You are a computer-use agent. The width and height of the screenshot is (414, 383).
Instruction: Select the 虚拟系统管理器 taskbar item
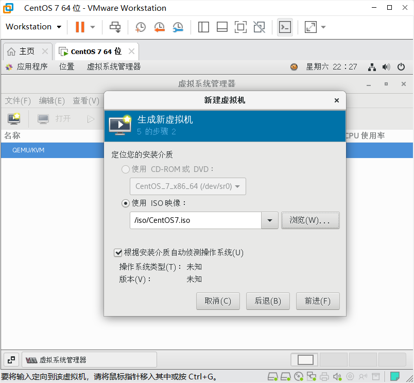89,360
